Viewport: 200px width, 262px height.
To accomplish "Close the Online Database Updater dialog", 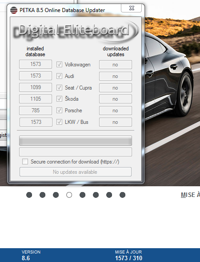I will pyautogui.click(x=132, y=8).
